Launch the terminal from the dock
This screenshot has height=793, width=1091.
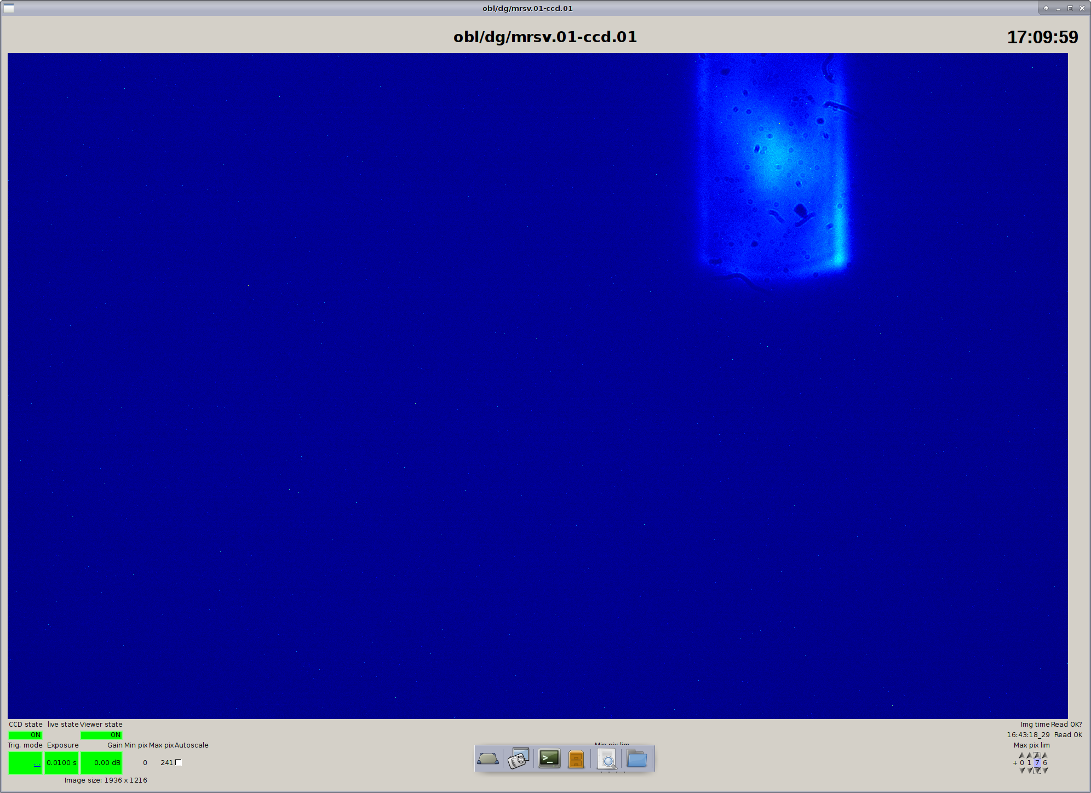pos(549,758)
